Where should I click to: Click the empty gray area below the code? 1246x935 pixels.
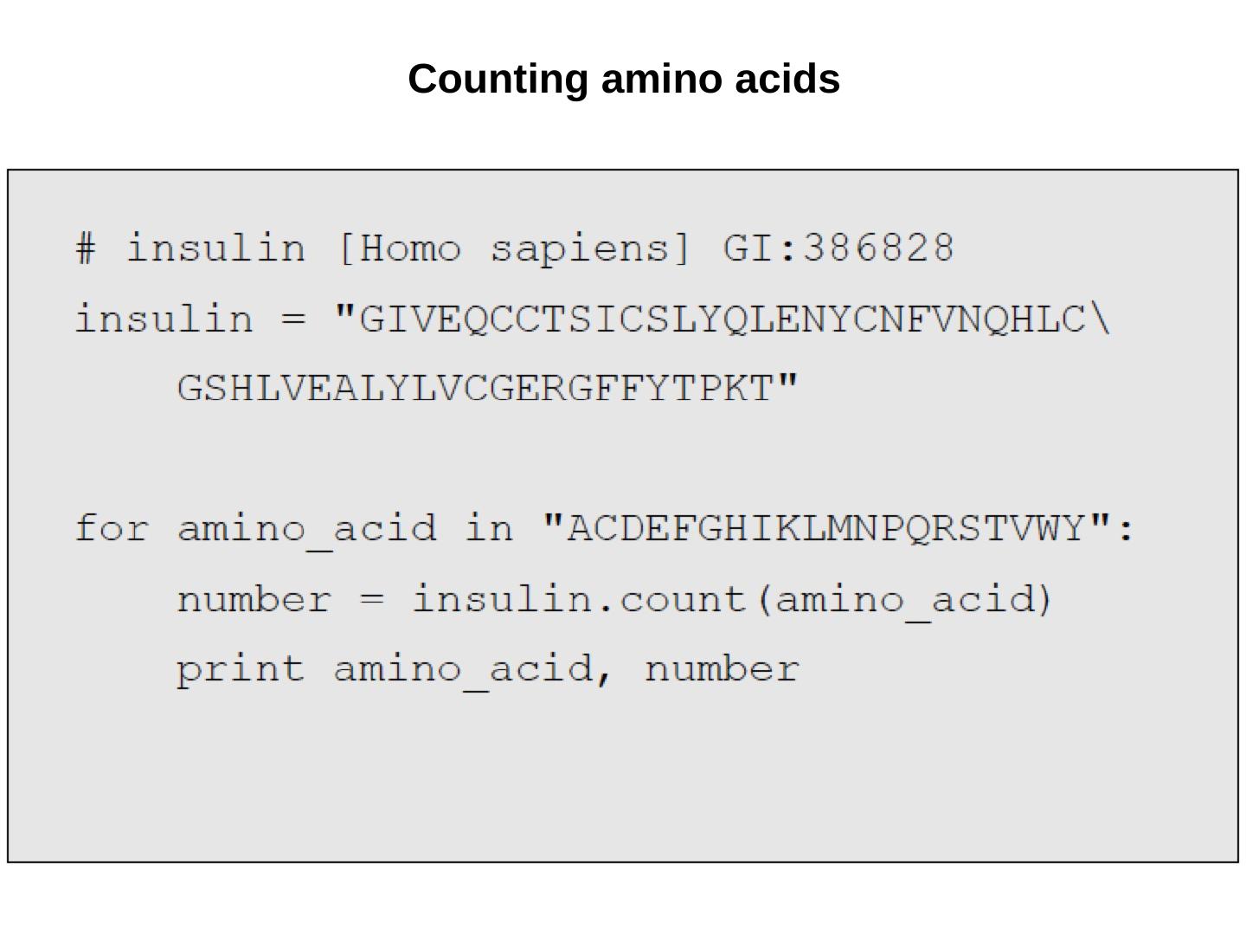pos(623,779)
